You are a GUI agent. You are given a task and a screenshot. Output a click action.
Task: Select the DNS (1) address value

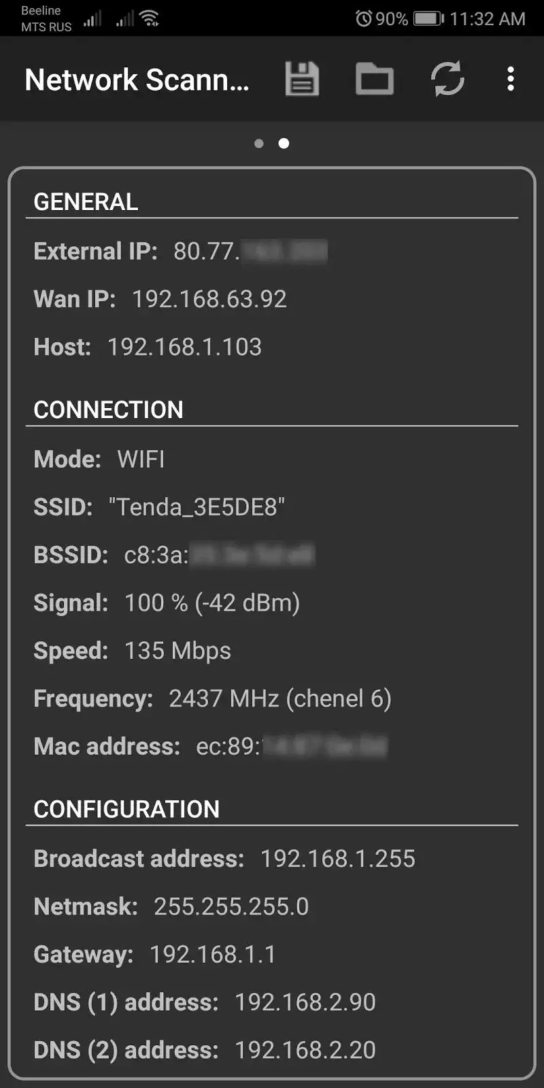click(306, 1002)
